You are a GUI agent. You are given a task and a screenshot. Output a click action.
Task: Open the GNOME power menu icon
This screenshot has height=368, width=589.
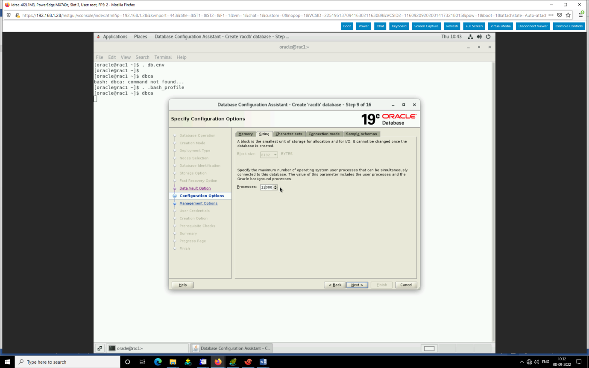(x=488, y=37)
